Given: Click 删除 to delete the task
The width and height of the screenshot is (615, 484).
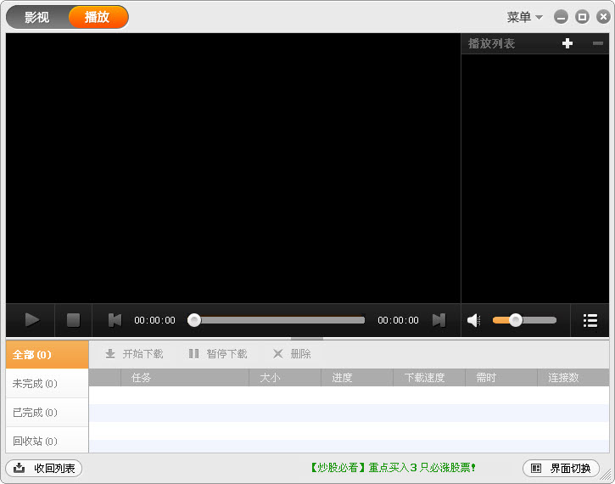Looking at the screenshot, I should point(292,353).
